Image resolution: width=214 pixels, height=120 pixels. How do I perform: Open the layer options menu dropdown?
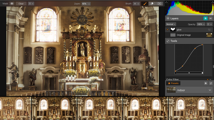[x=209, y=24]
